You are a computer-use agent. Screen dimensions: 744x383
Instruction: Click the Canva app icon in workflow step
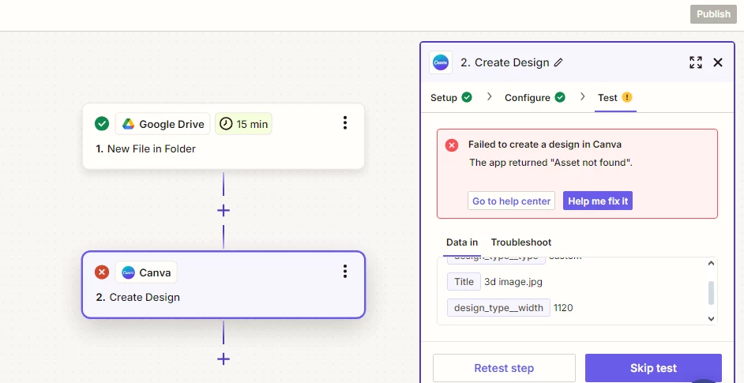pyautogui.click(x=128, y=272)
